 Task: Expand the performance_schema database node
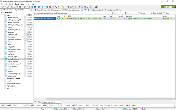[3, 83]
